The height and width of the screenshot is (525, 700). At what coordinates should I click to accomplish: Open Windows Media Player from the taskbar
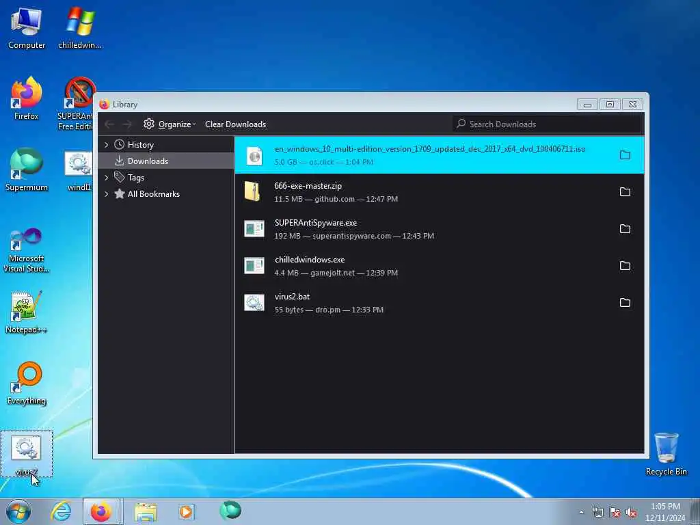coord(186,512)
